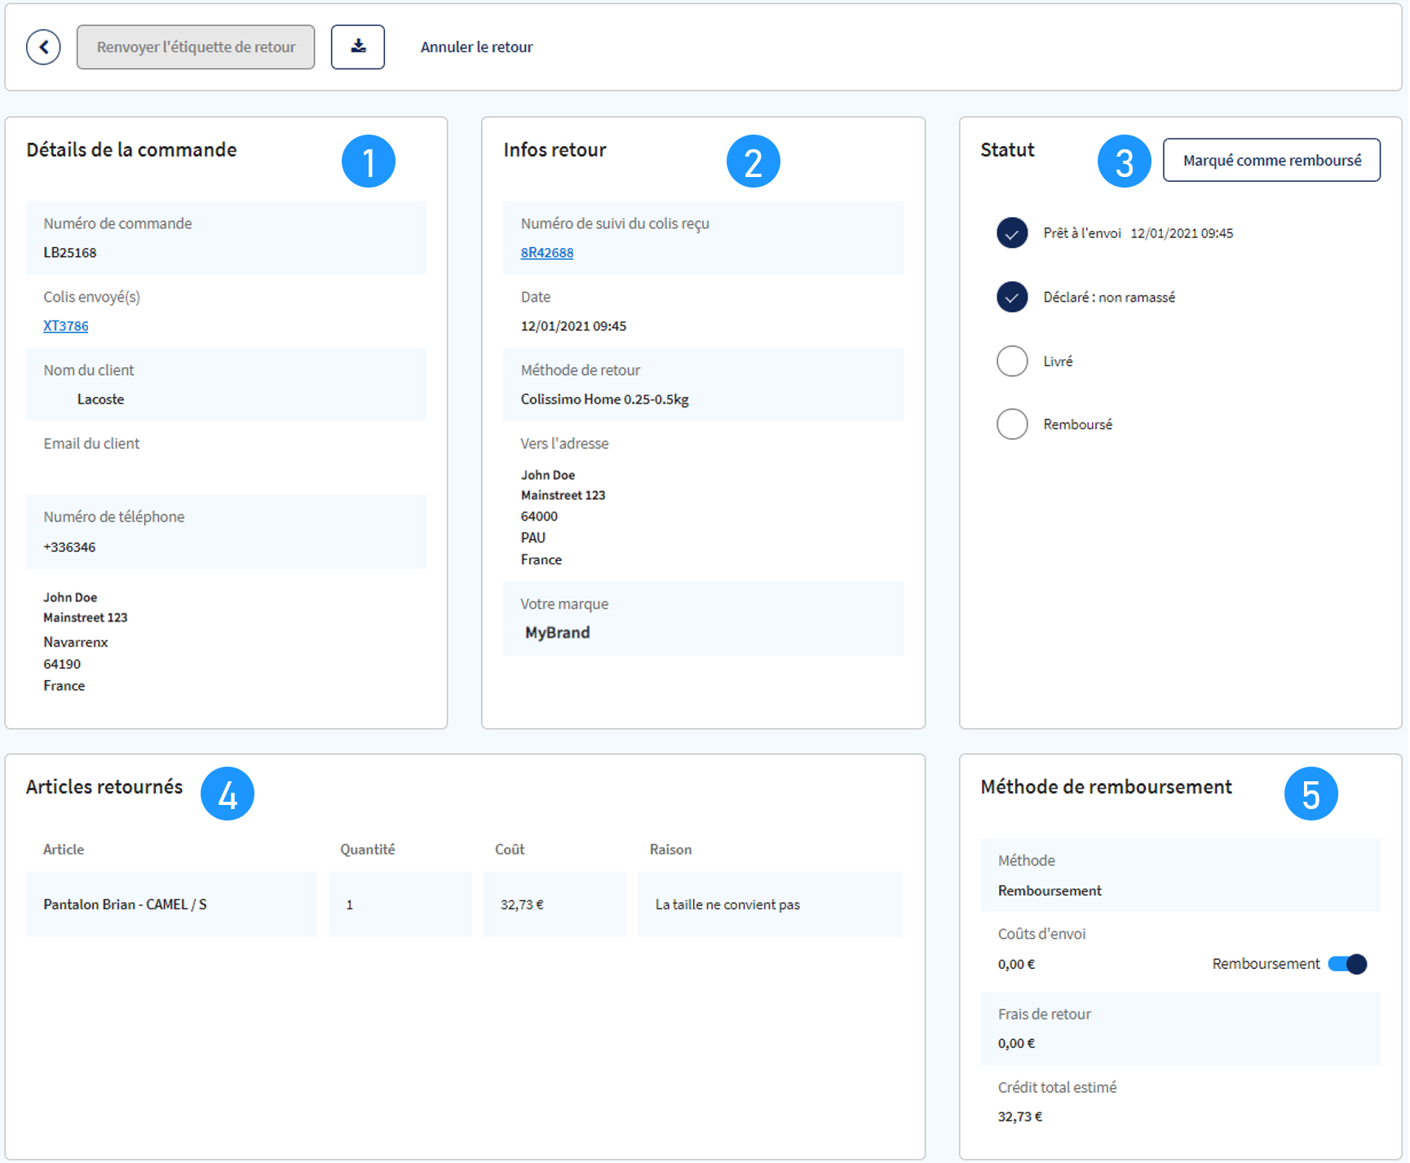Click Coûts d'envoi 0,00 € value
Screen dimensions: 1410x1163
point(1016,965)
